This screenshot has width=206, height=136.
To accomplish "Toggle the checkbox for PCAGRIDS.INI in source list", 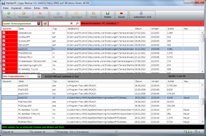I will coord(4,53).
